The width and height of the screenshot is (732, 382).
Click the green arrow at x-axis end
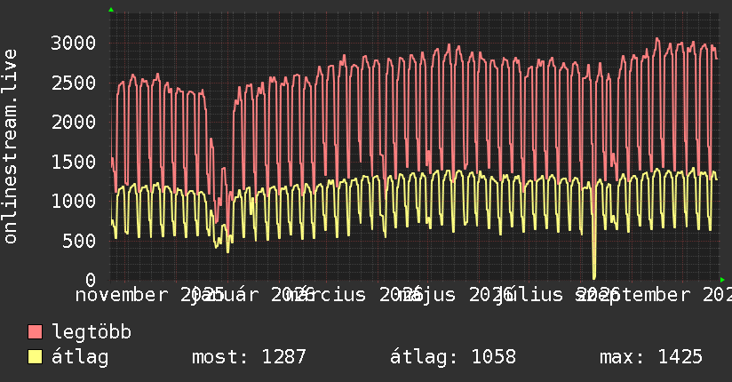tap(722, 280)
